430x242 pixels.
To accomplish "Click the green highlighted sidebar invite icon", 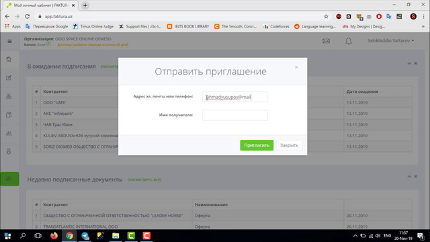I will (9, 179).
